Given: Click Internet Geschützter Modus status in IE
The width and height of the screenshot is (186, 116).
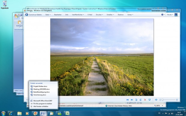Looking at the screenshot, I should point(119,106).
